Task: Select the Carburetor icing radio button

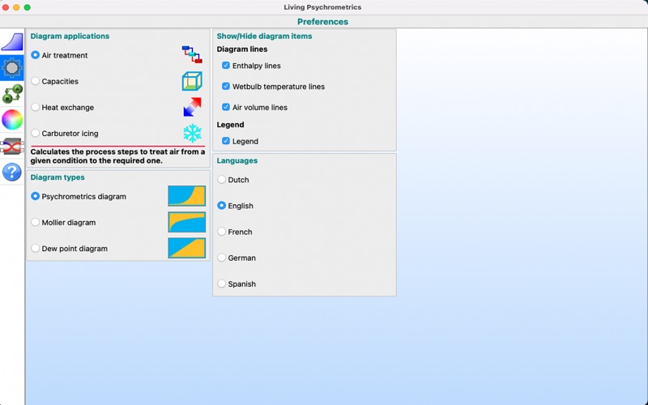Action: (x=35, y=133)
